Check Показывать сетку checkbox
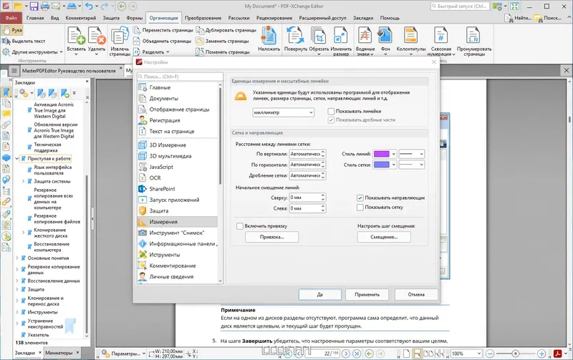 point(360,207)
